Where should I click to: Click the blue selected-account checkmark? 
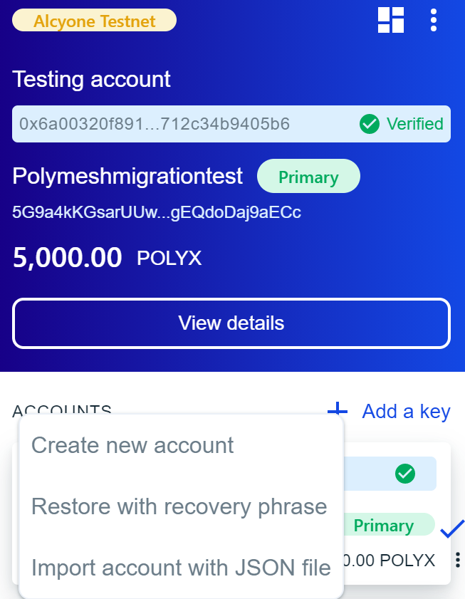pyautogui.click(x=452, y=528)
